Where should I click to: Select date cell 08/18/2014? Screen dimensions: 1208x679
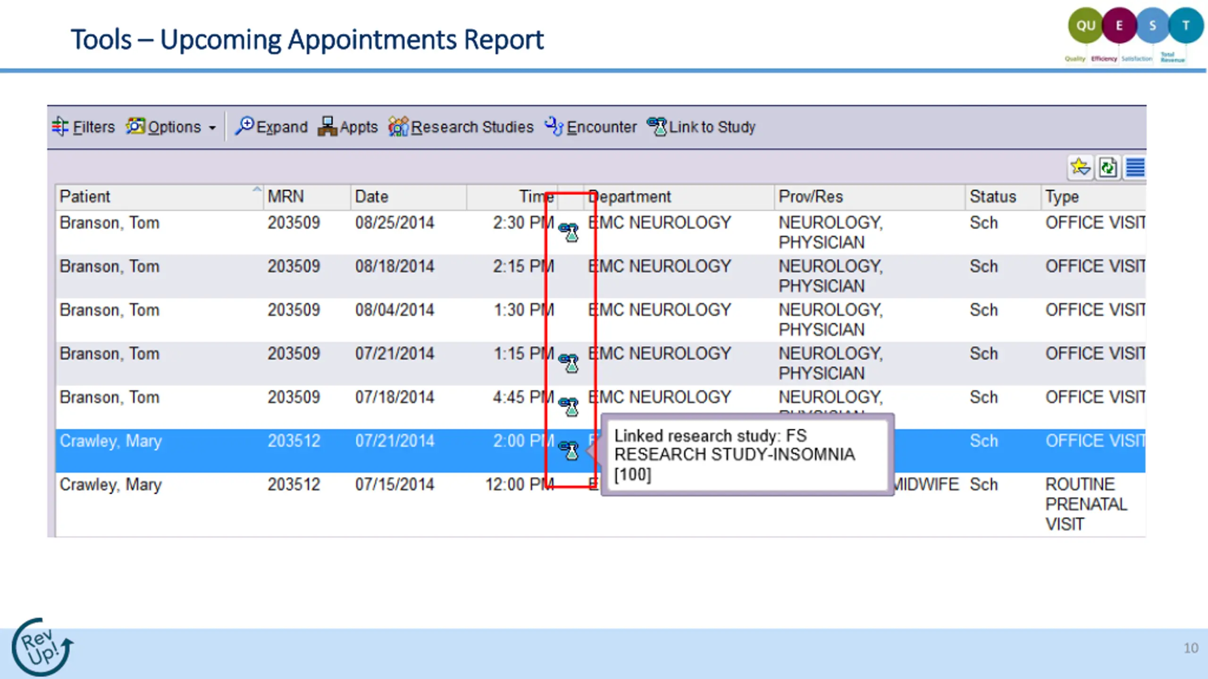tap(394, 266)
